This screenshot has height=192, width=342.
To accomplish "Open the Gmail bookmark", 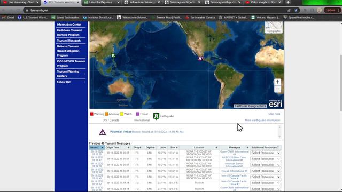I will tap(9, 18).
